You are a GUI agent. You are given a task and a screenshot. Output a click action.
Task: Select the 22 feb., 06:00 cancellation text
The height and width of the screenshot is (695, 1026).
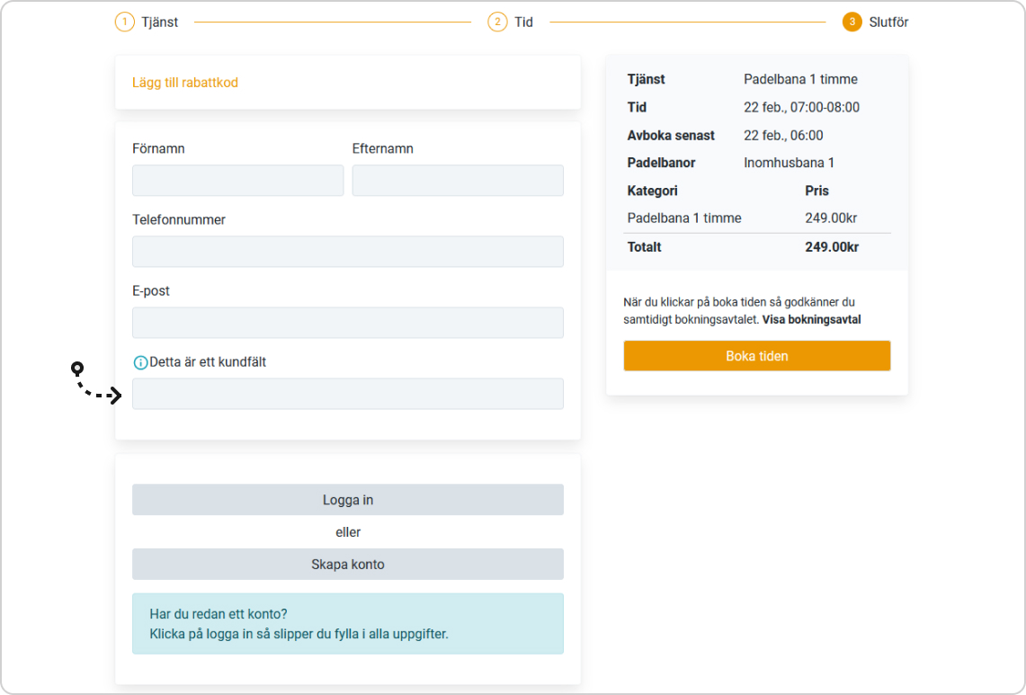tap(783, 136)
